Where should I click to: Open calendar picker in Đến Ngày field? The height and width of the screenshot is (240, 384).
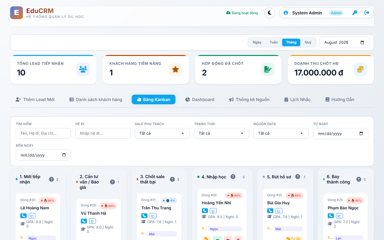(x=64, y=155)
